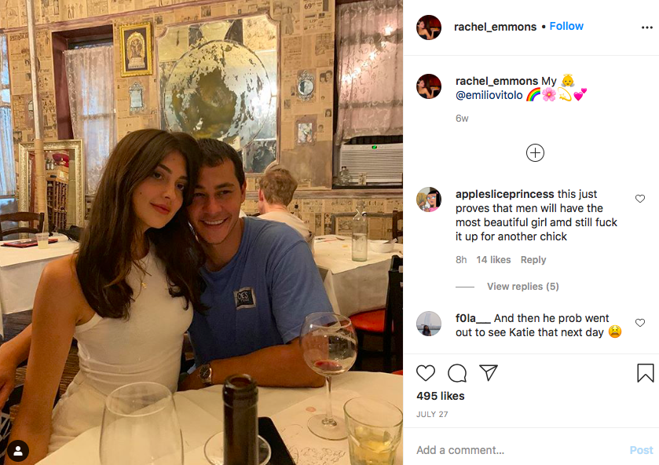
Task: Open the f0la___ commenter avatar
Action: (429, 324)
